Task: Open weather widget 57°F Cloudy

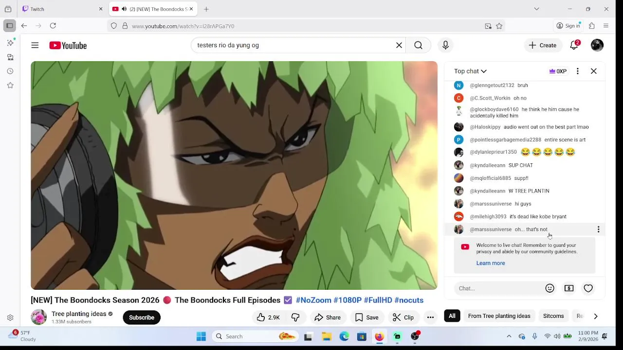Action: [22, 336]
